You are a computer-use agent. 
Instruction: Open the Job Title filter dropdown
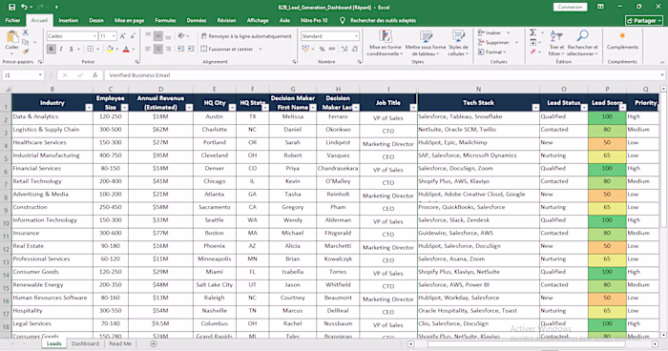tap(413, 108)
